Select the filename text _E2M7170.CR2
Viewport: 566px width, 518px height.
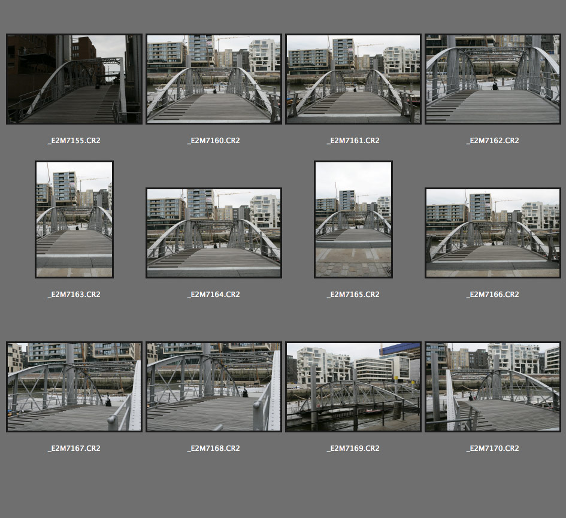pyautogui.click(x=493, y=449)
